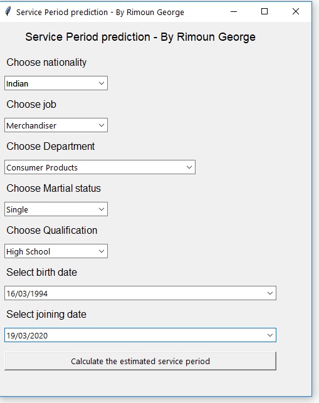The height and width of the screenshot is (403, 319).
Task: Open the joining date picker showing 19/03/2020
Action: [140, 335]
